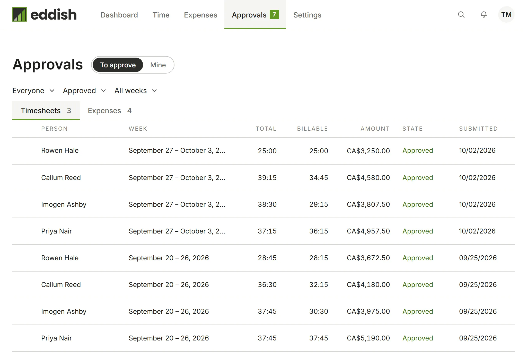Viewport: 527px width, 360px height.
Task: Expand the Approved status filter dropdown
Action: pos(84,91)
